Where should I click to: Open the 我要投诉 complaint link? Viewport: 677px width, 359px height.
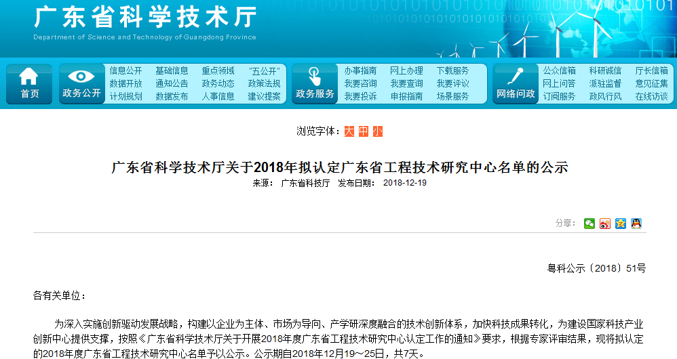360,96
